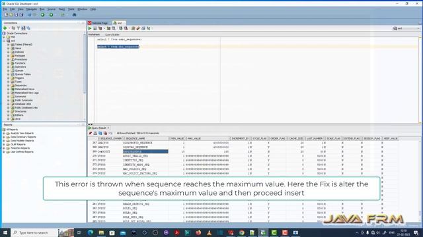The image size is (423, 237).
Task: Expand the Data Dictionary Reports node
Action: (x=4, y=137)
